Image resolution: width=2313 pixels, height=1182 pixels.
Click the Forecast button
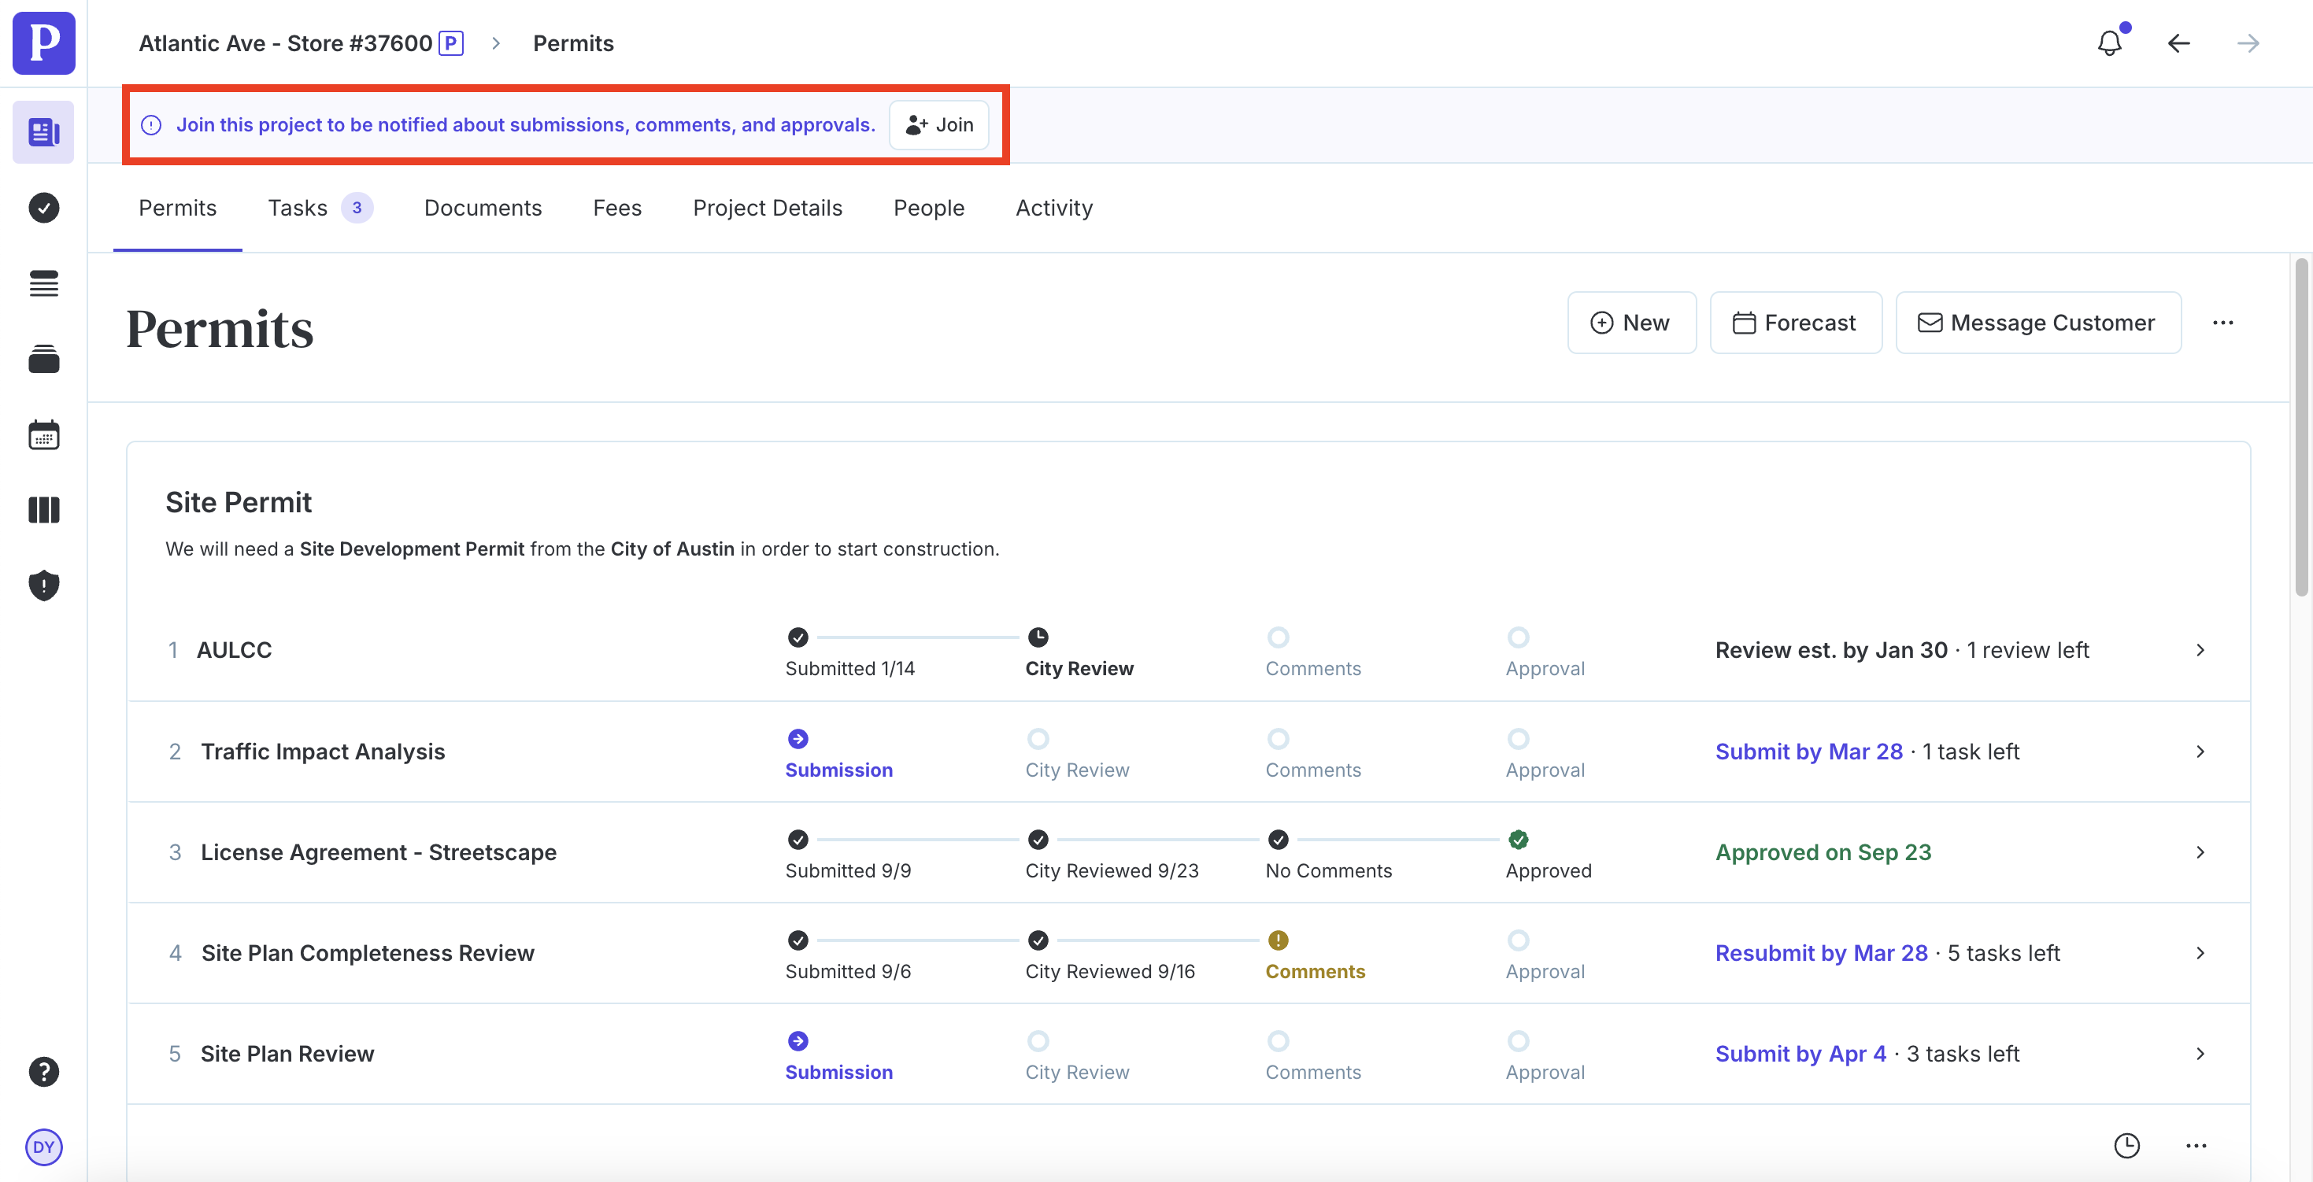[x=1795, y=323]
